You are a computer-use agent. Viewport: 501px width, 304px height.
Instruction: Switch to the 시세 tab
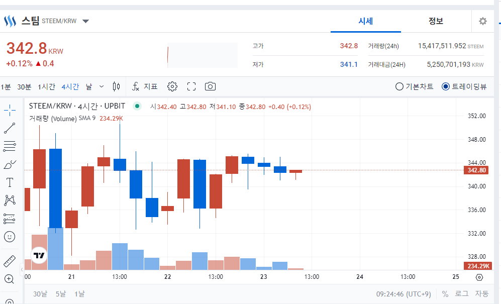pyautogui.click(x=366, y=21)
